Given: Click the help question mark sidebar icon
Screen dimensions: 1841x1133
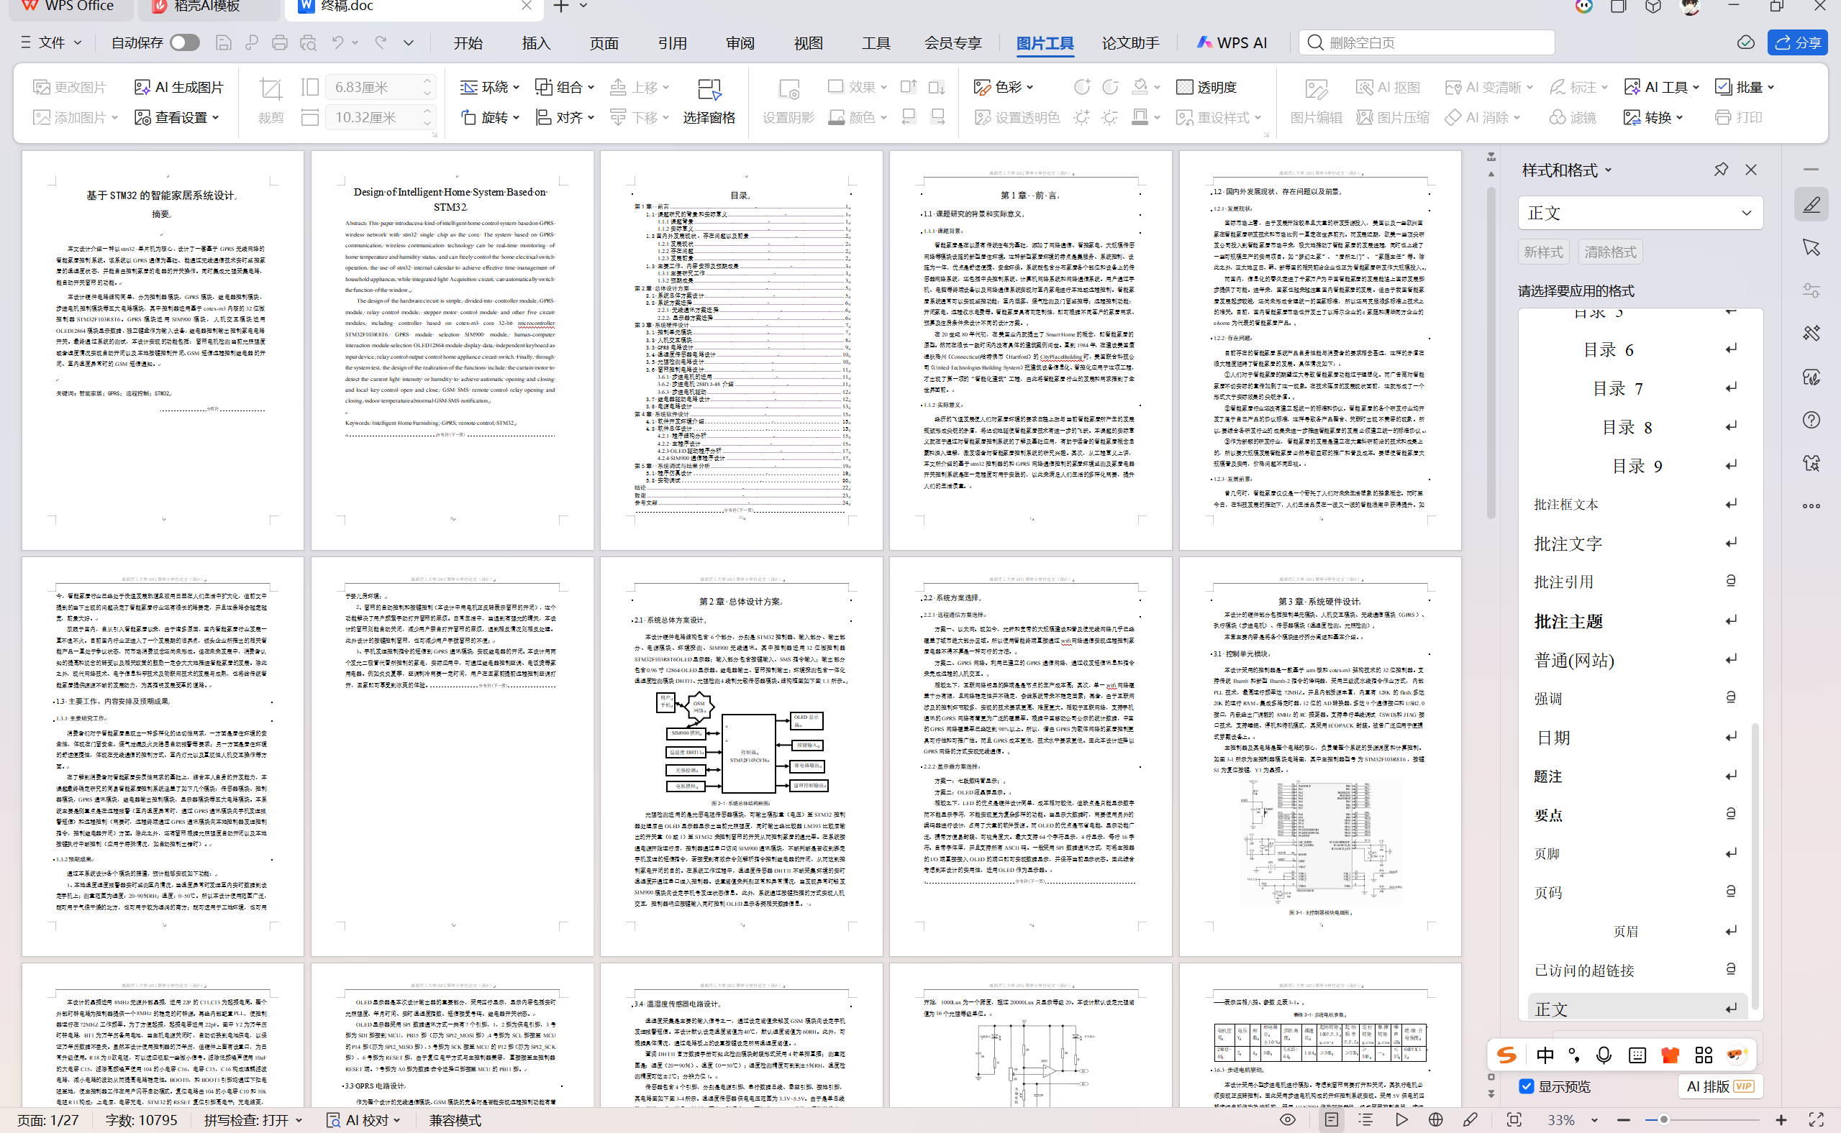Looking at the screenshot, I should coord(1811,421).
